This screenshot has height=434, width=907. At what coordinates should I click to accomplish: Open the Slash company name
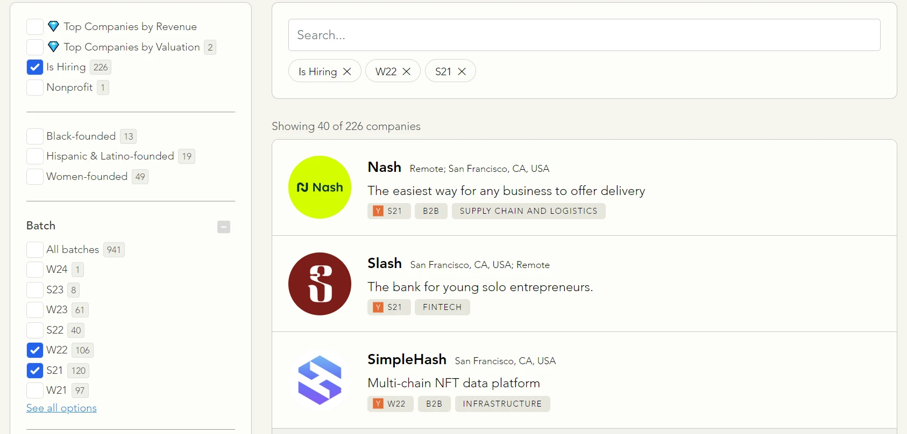click(x=385, y=263)
